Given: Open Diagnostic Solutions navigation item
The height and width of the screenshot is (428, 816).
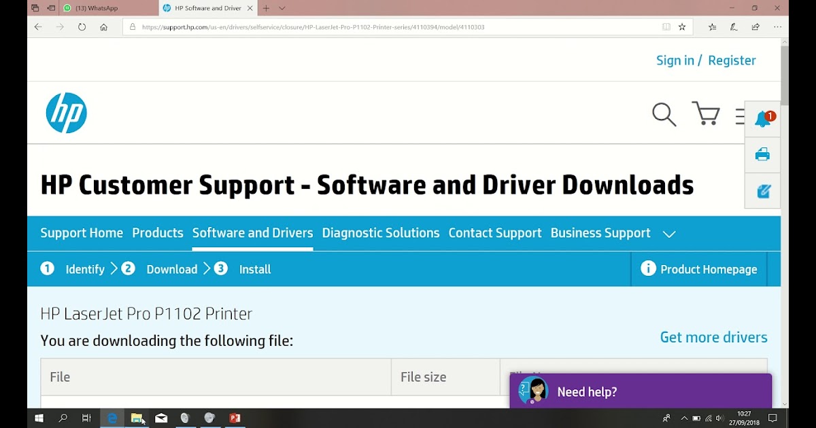Looking at the screenshot, I should pos(381,233).
